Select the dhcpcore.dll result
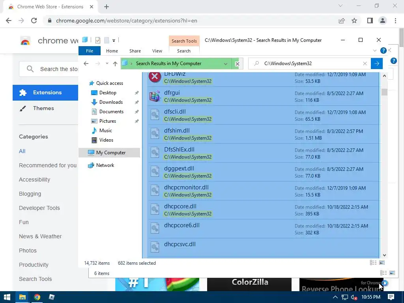 click(x=263, y=210)
